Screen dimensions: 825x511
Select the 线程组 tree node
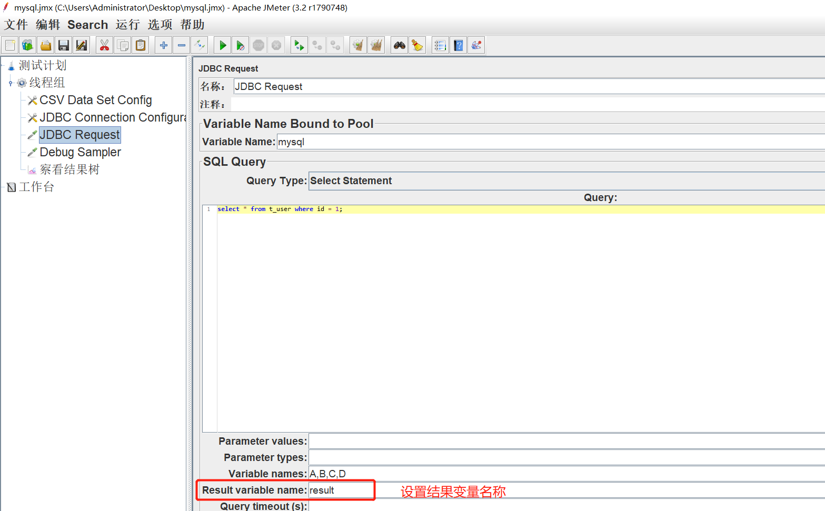(47, 83)
